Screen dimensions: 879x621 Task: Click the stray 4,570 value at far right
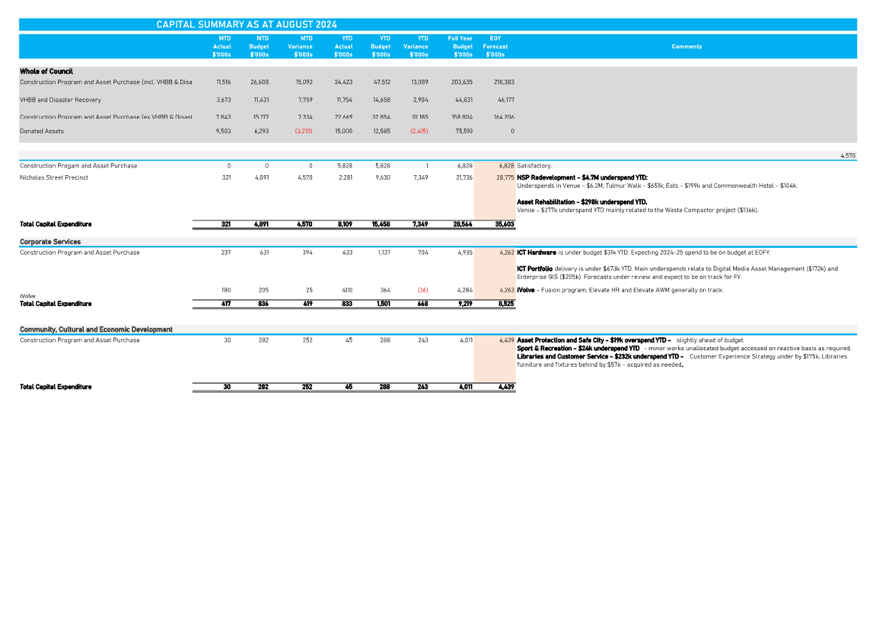point(848,156)
